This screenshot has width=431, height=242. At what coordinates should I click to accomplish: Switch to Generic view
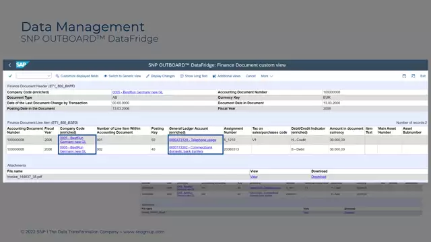point(122,76)
